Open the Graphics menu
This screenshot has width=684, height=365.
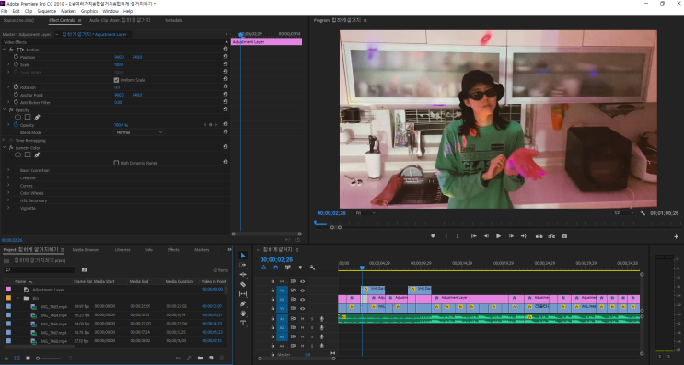point(89,11)
